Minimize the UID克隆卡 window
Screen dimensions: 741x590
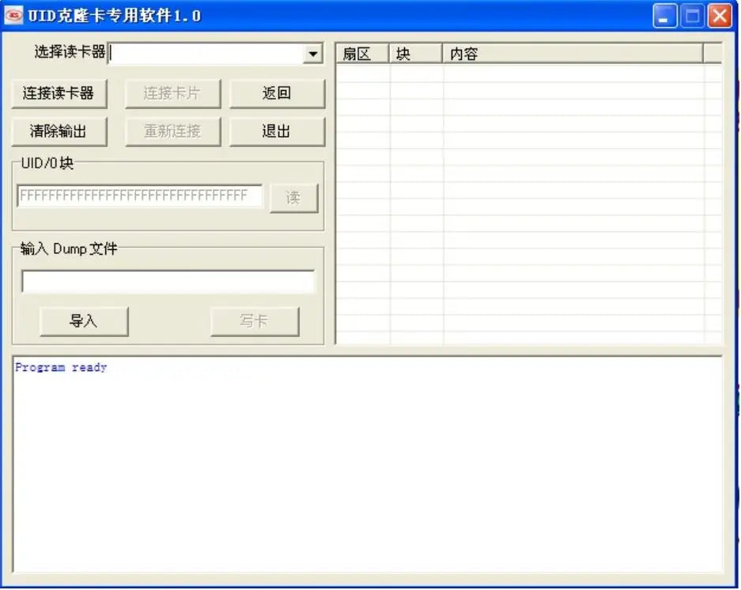click(x=664, y=17)
